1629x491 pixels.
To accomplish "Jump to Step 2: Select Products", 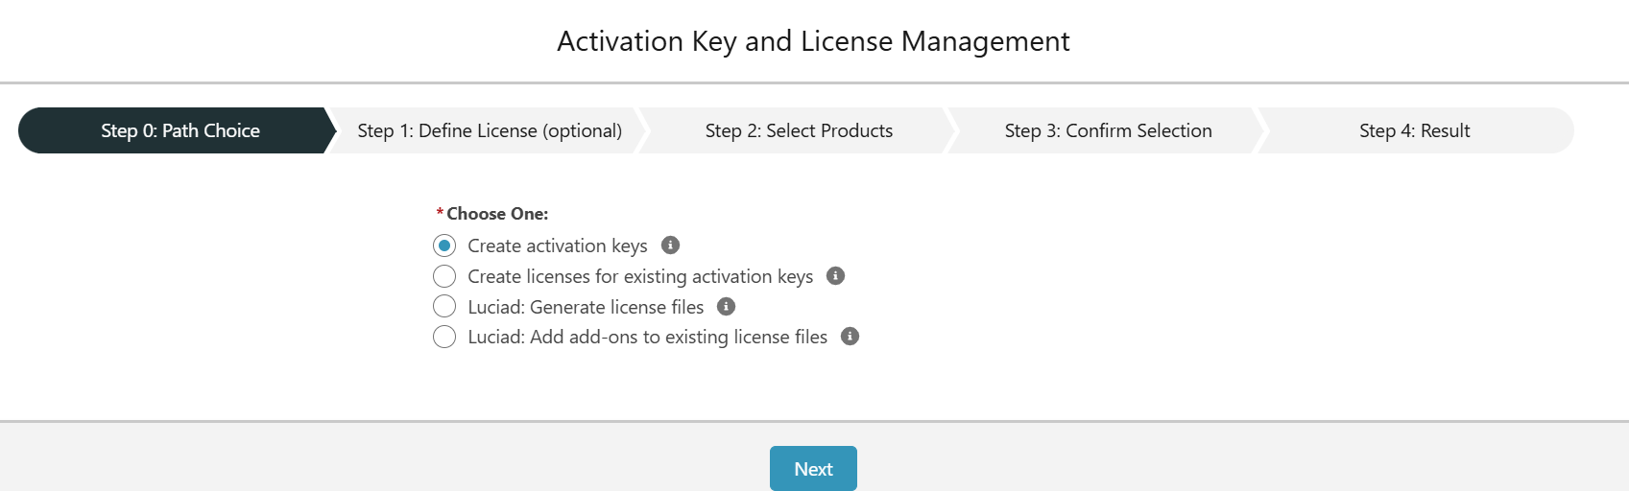I will [799, 130].
